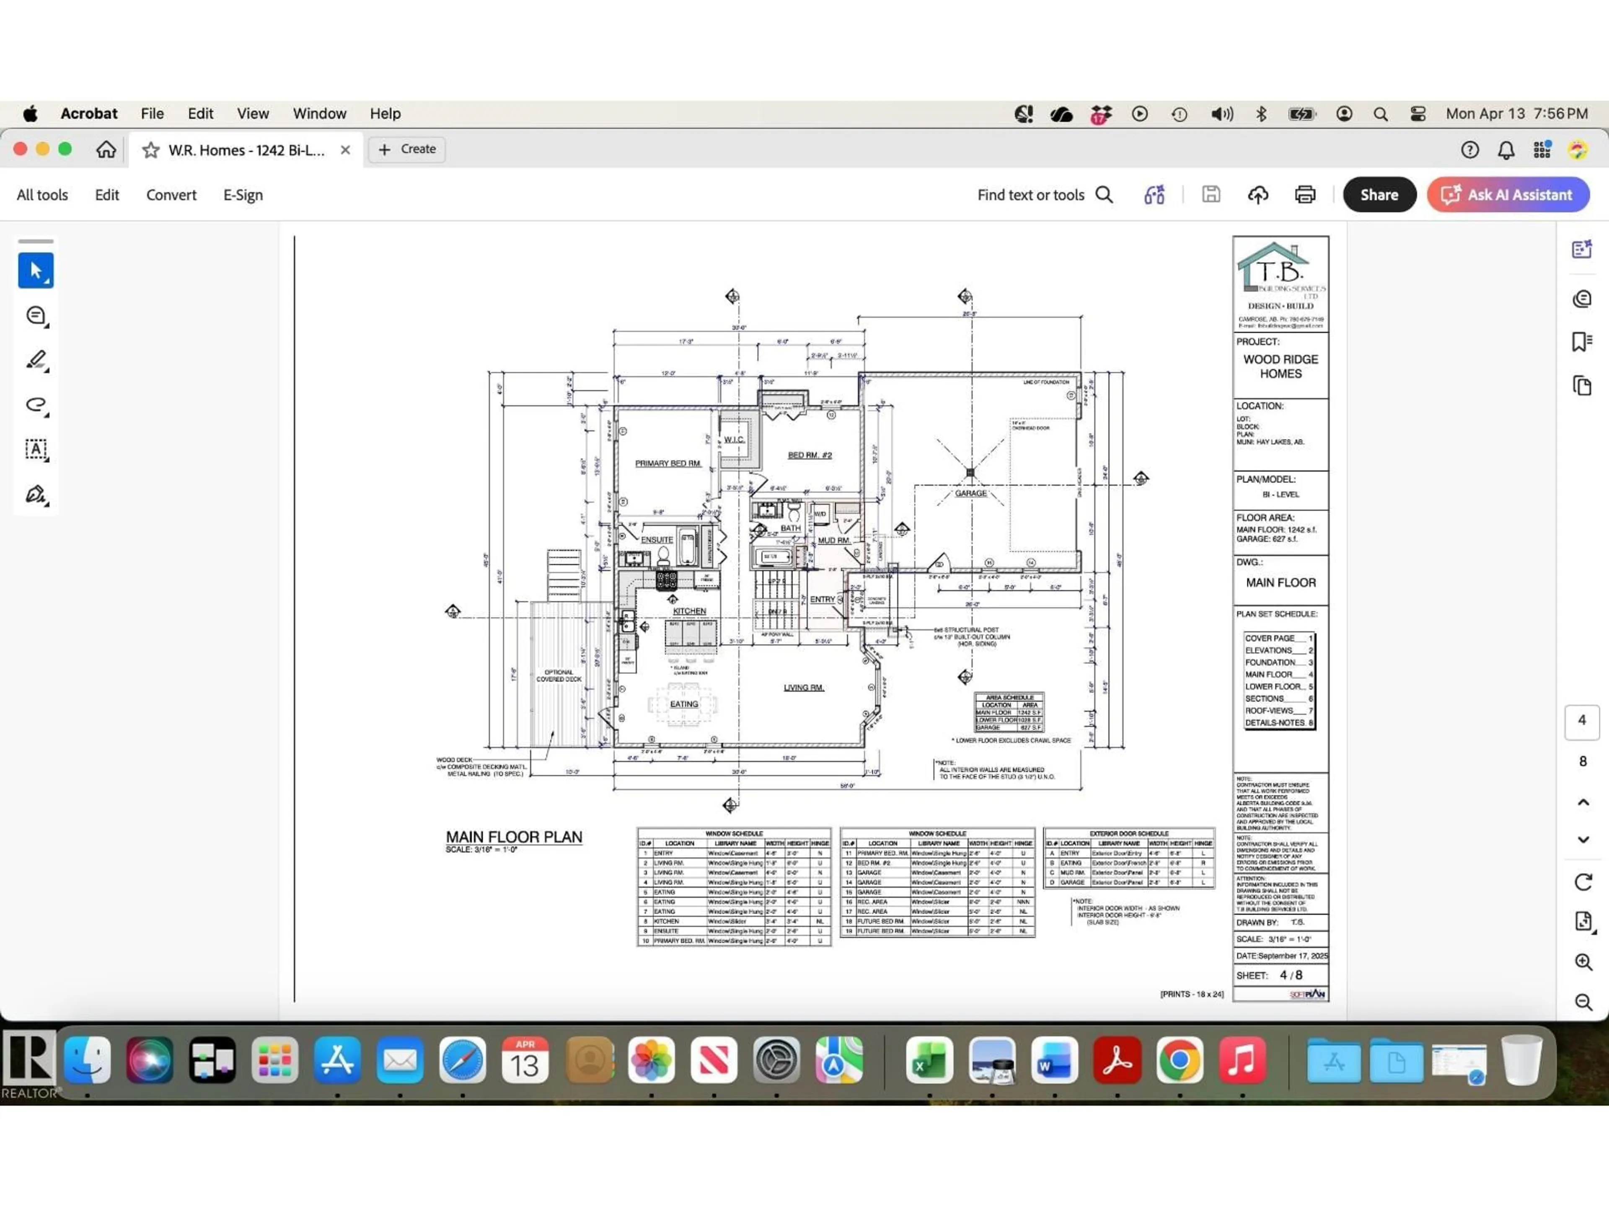Zoom in on the document

coord(1583,962)
